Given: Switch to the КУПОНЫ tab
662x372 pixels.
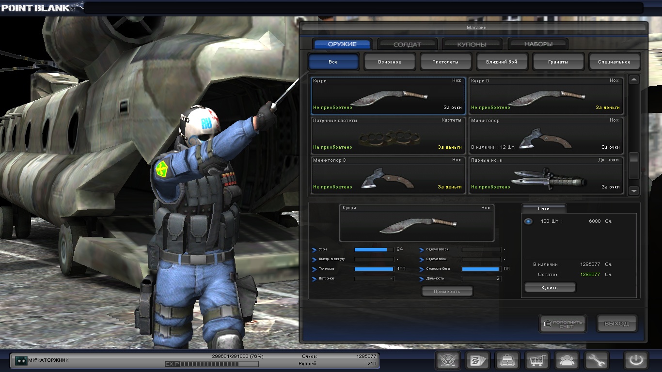Looking at the screenshot, I should pos(472,44).
